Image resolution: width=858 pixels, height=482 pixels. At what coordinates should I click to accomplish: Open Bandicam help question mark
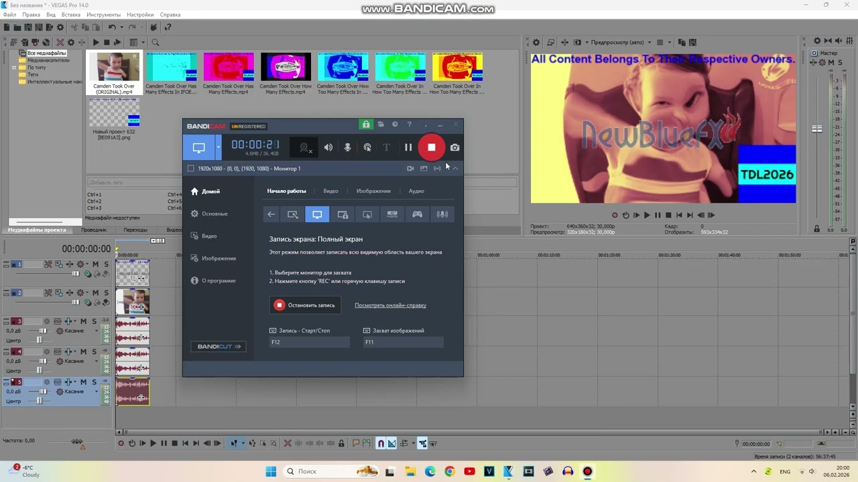click(x=409, y=125)
